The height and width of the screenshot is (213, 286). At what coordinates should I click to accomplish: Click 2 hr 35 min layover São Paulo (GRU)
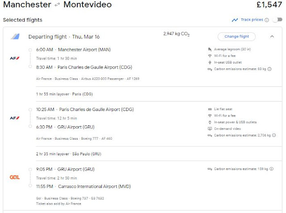point(68,154)
